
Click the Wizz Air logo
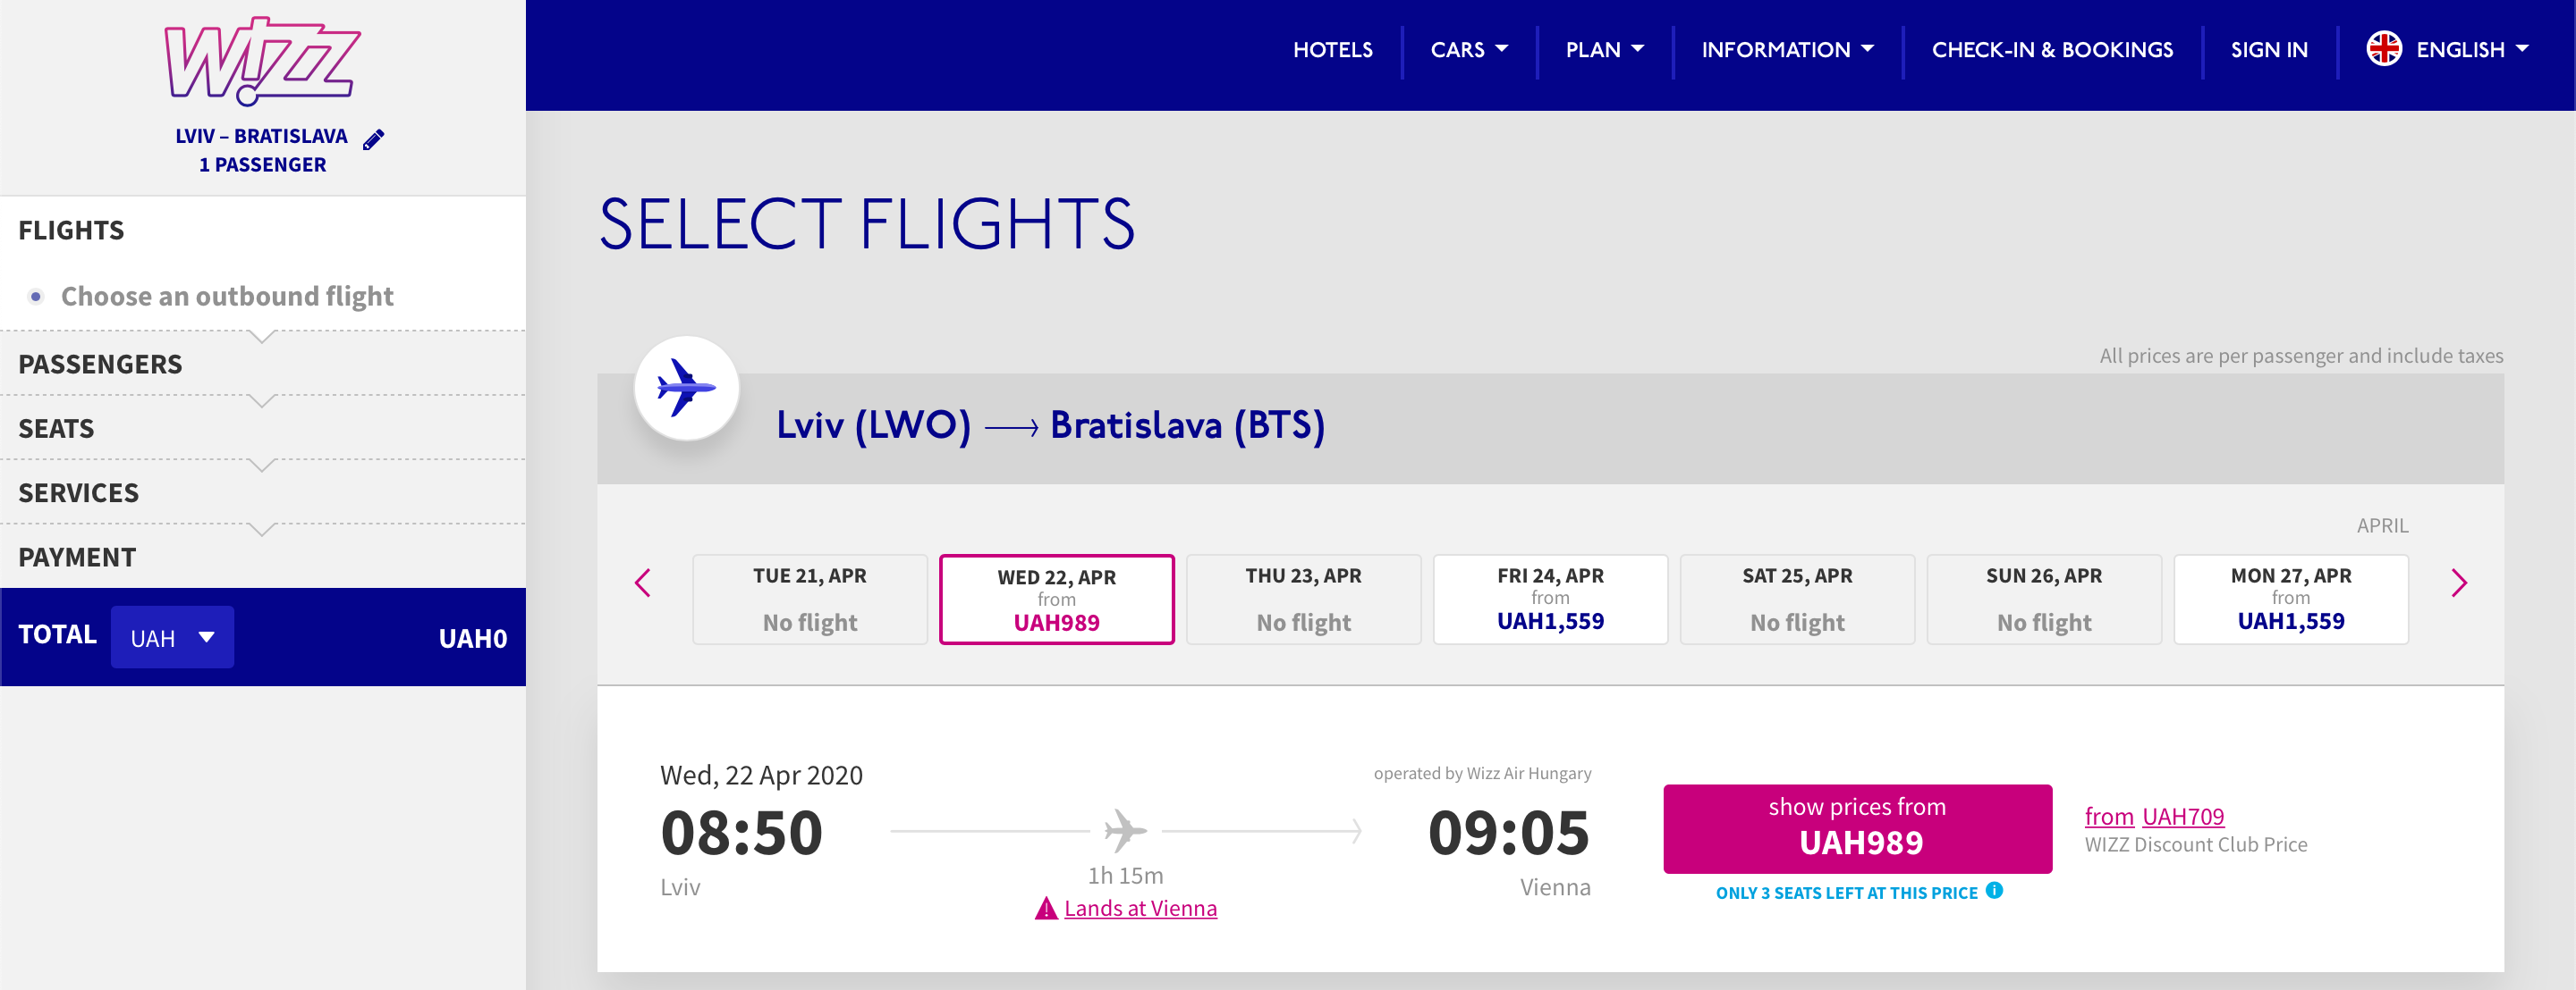coord(262,60)
